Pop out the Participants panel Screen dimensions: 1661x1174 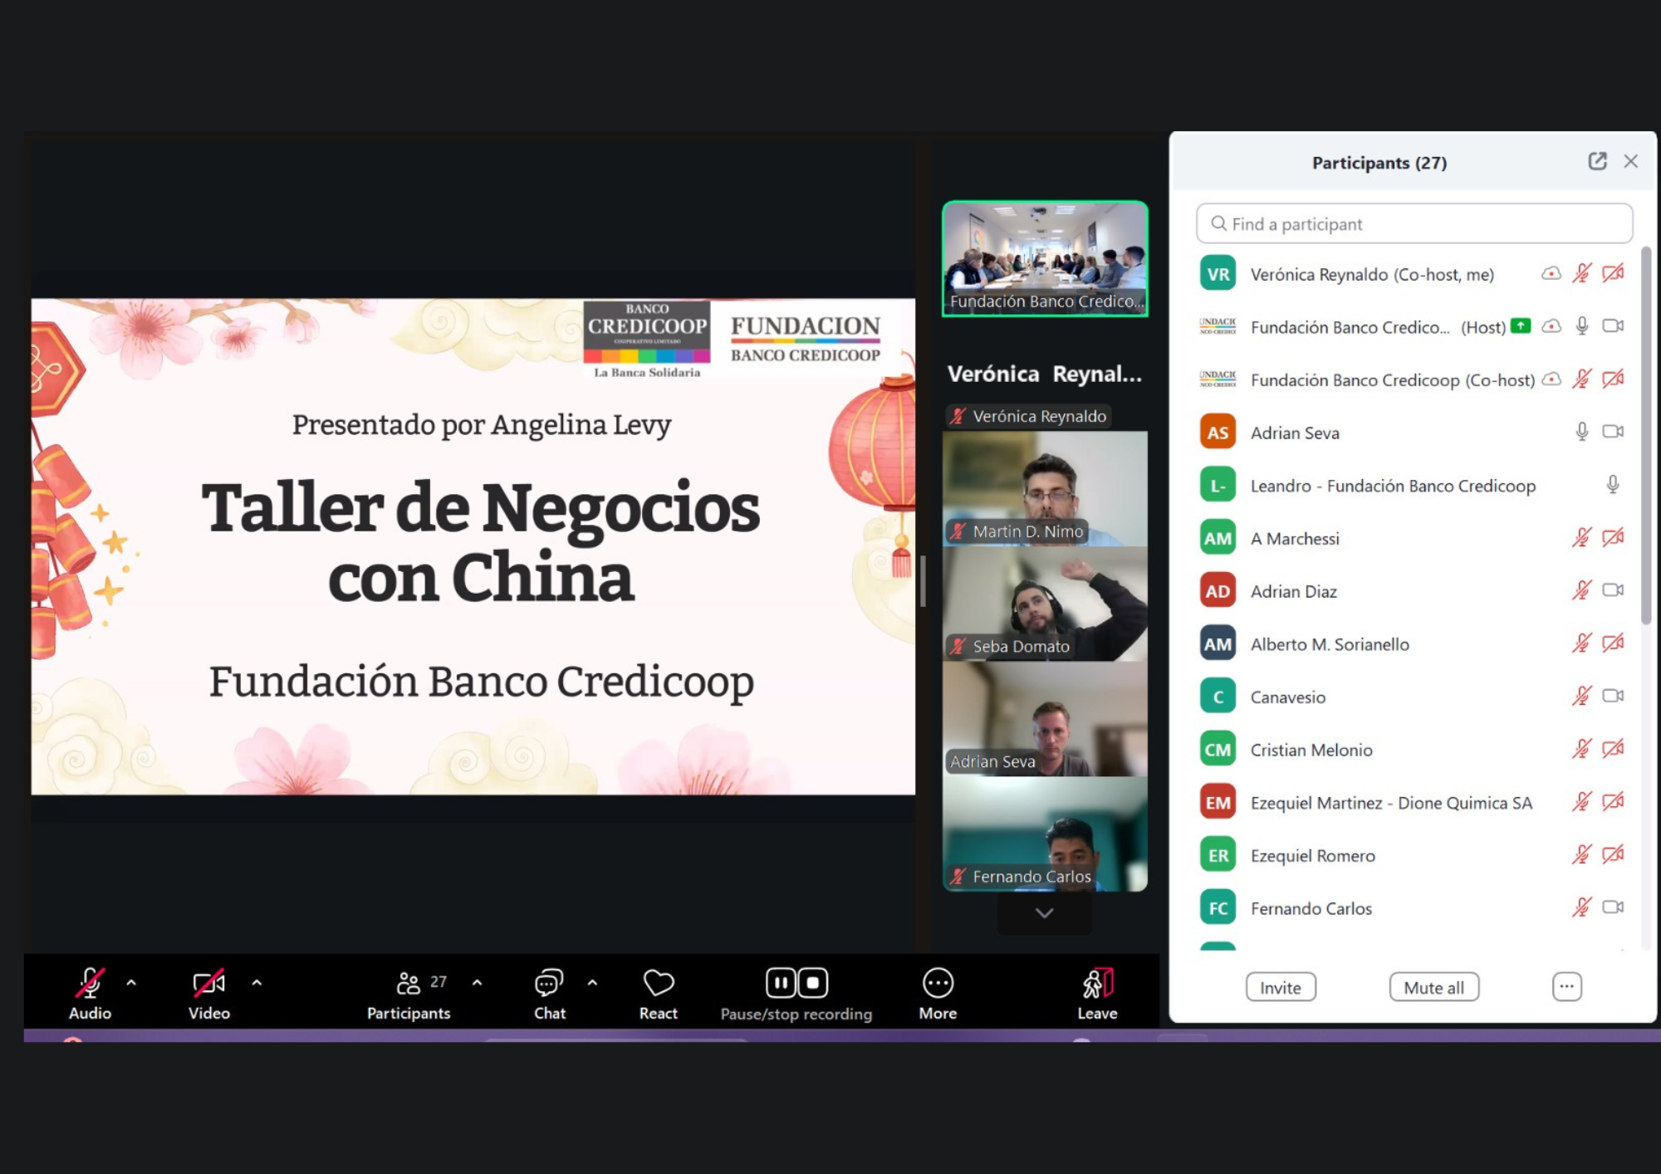click(1597, 161)
